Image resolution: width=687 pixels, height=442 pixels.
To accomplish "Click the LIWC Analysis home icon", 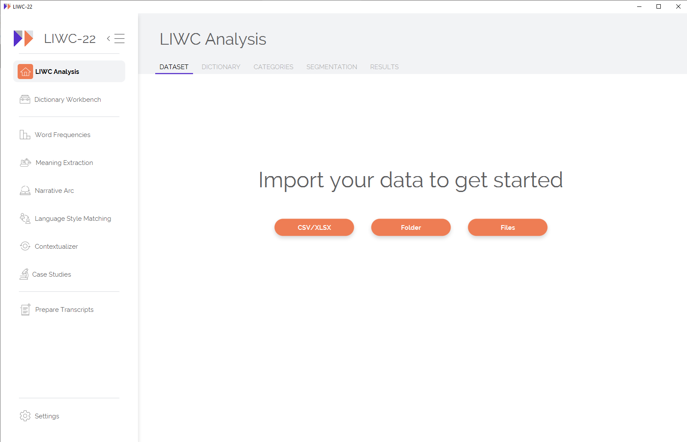I will [25, 72].
